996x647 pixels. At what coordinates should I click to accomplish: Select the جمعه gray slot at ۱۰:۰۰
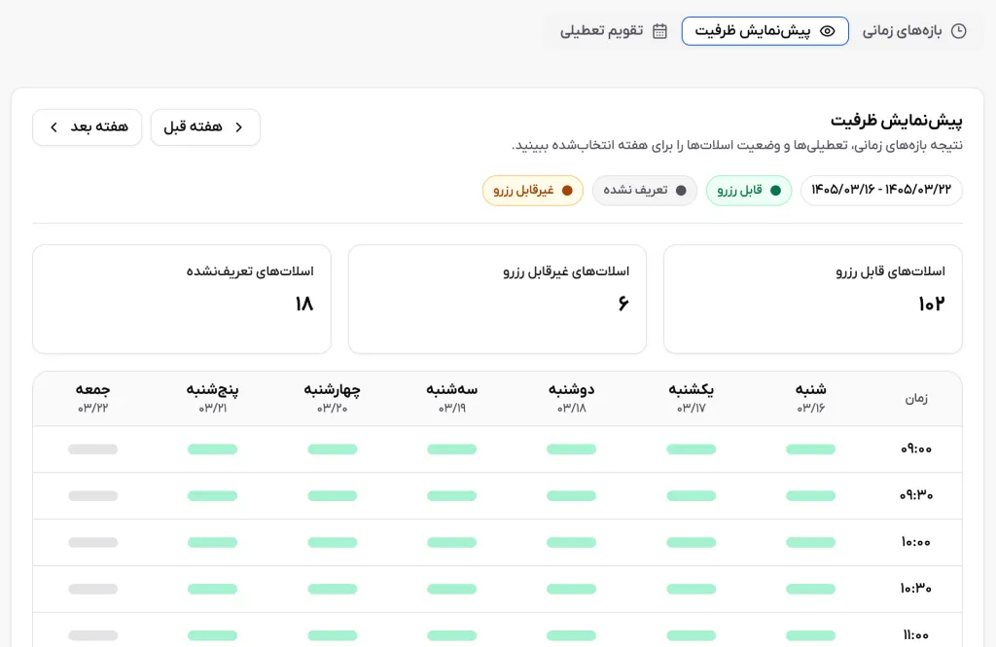point(92,542)
